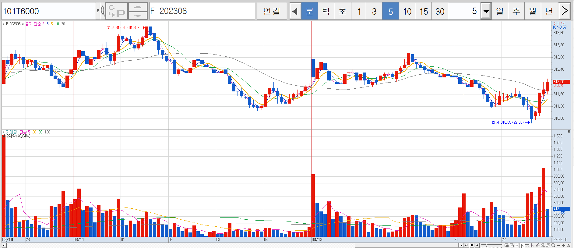
Task: Click the play button in chart replay controls
Action: tap(461, 245)
